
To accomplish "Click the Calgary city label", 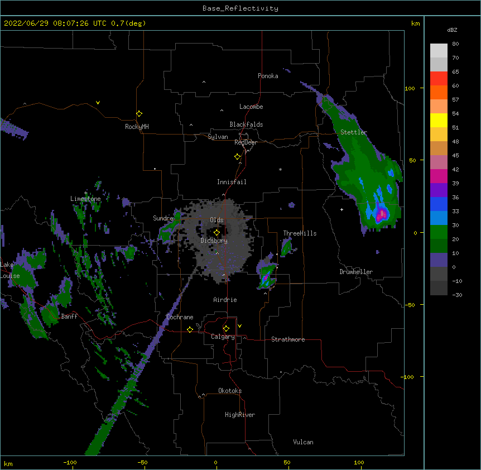I will pyautogui.click(x=223, y=337).
